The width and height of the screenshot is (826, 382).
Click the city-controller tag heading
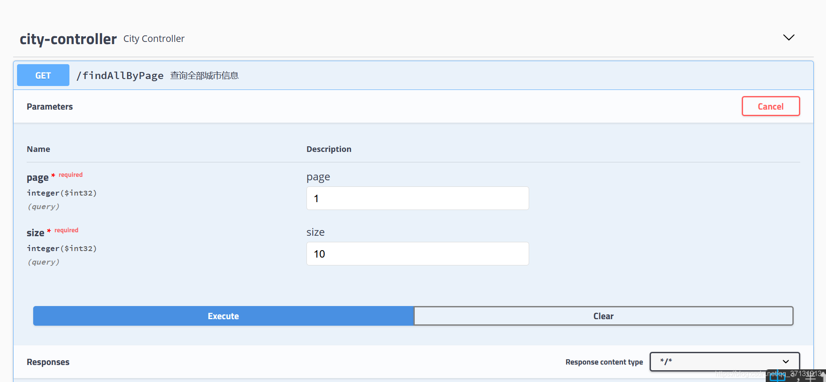(x=68, y=39)
